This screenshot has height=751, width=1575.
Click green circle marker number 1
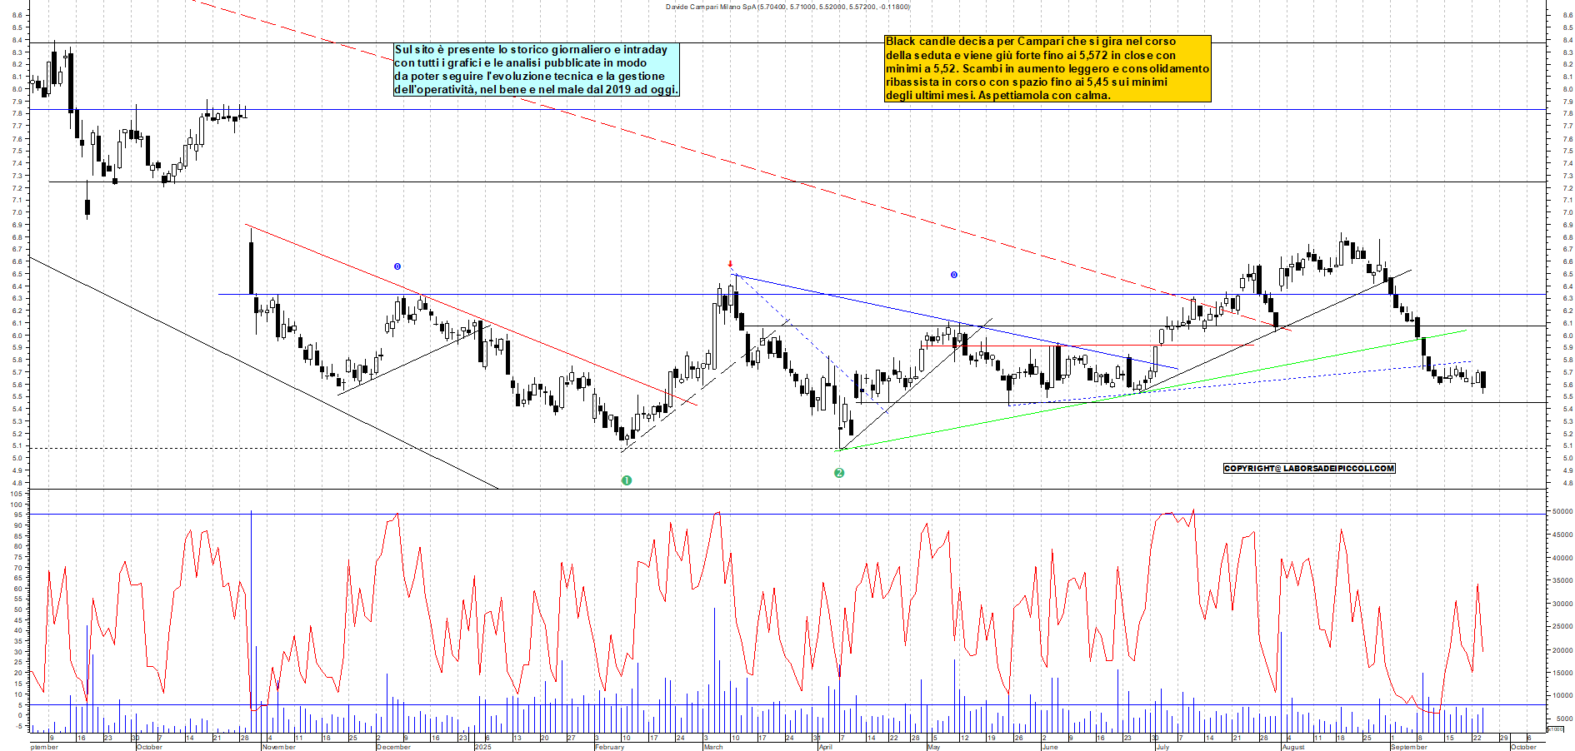pos(627,480)
